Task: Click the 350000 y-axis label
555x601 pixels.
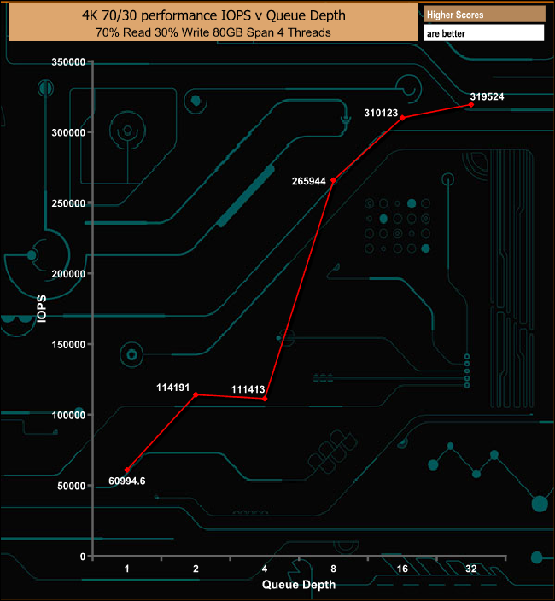Action: point(68,62)
